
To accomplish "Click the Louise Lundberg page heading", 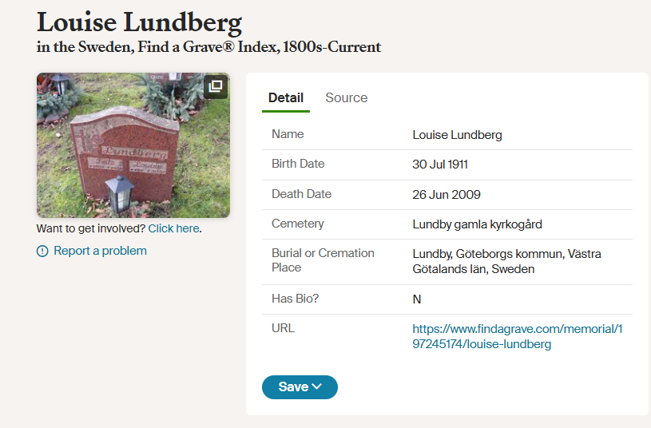I will click(x=139, y=22).
